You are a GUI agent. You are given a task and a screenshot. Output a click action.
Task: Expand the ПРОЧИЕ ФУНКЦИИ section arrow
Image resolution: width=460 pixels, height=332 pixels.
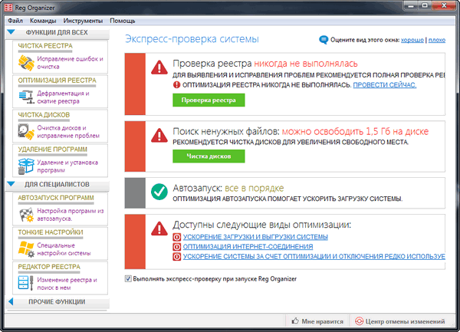click(x=11, y=301)
